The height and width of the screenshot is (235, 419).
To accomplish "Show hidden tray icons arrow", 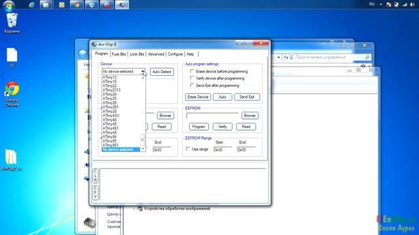I will [381, 5].
